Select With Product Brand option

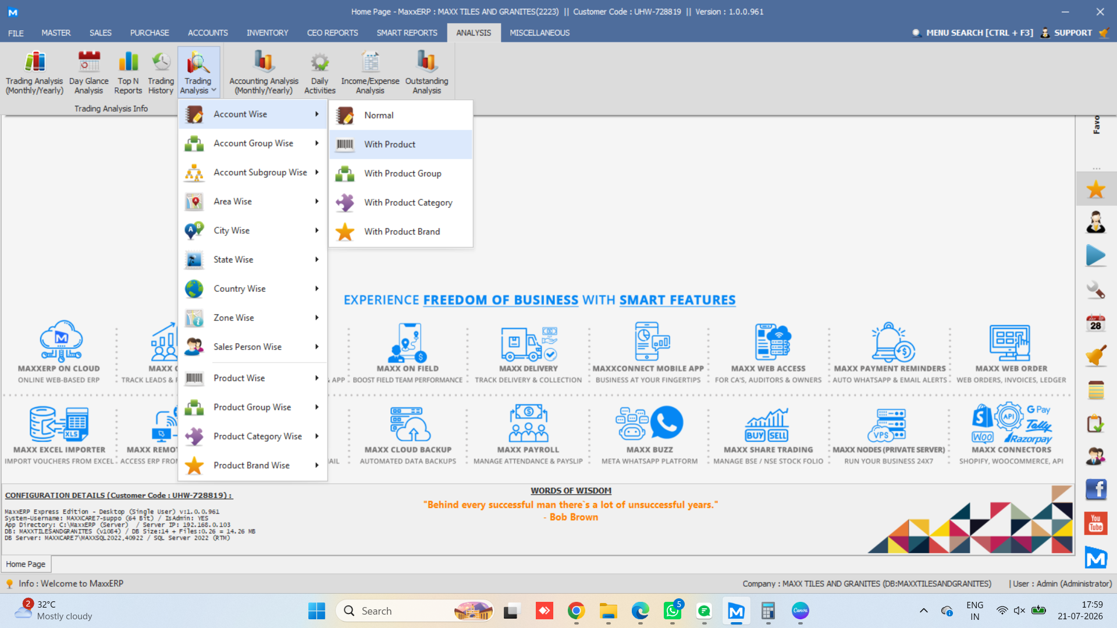(x=401, y=232)
